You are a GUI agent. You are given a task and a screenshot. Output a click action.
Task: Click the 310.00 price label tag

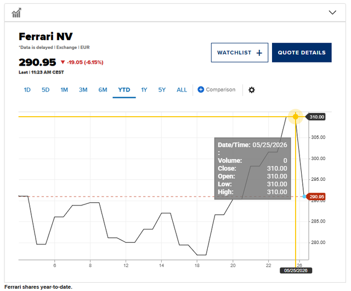(316, 117)
